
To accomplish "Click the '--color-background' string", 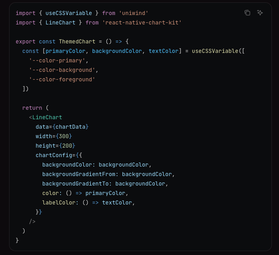I will (x=62, y=70).
